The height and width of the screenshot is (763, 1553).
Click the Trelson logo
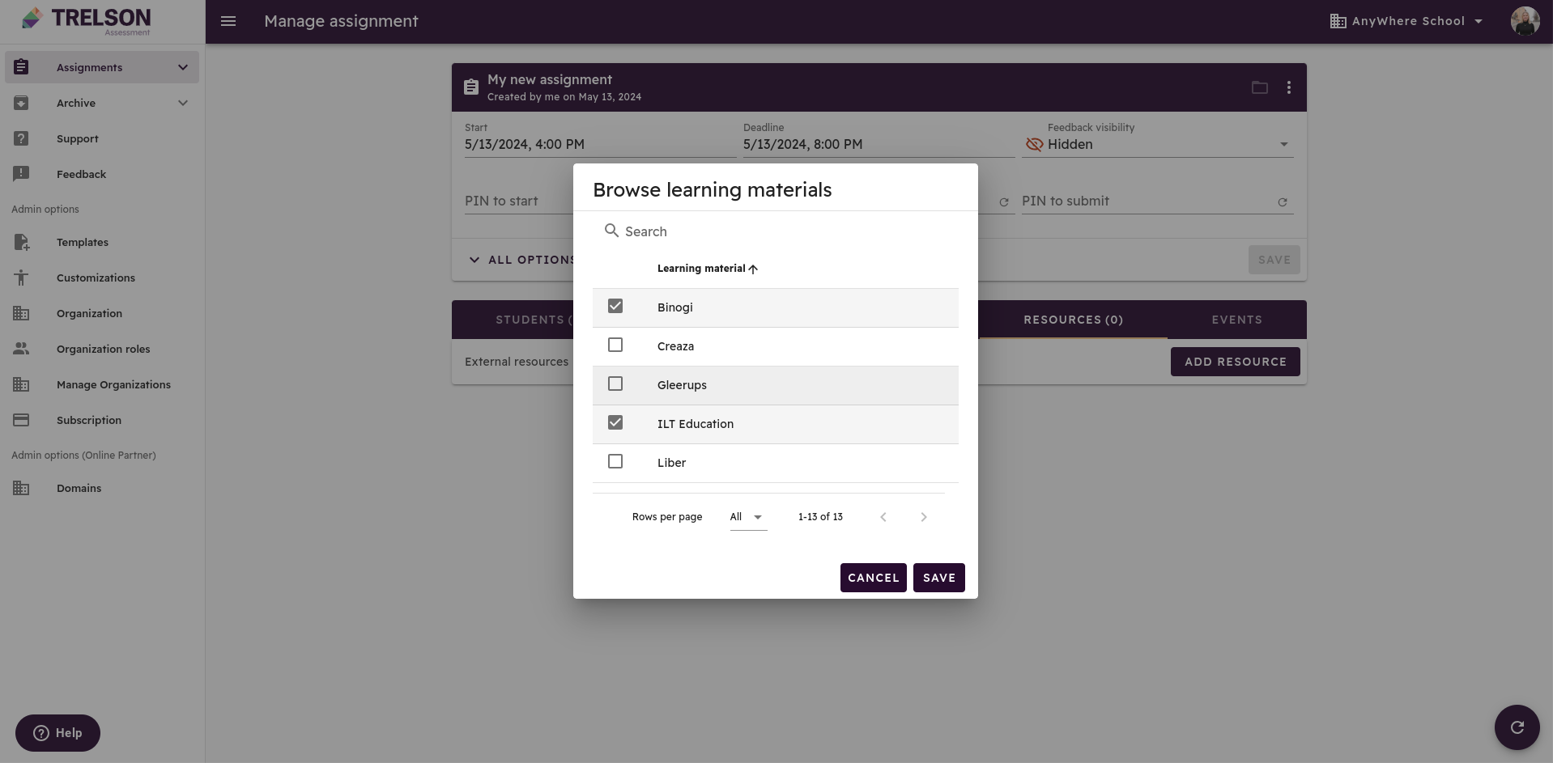point(86,21)
